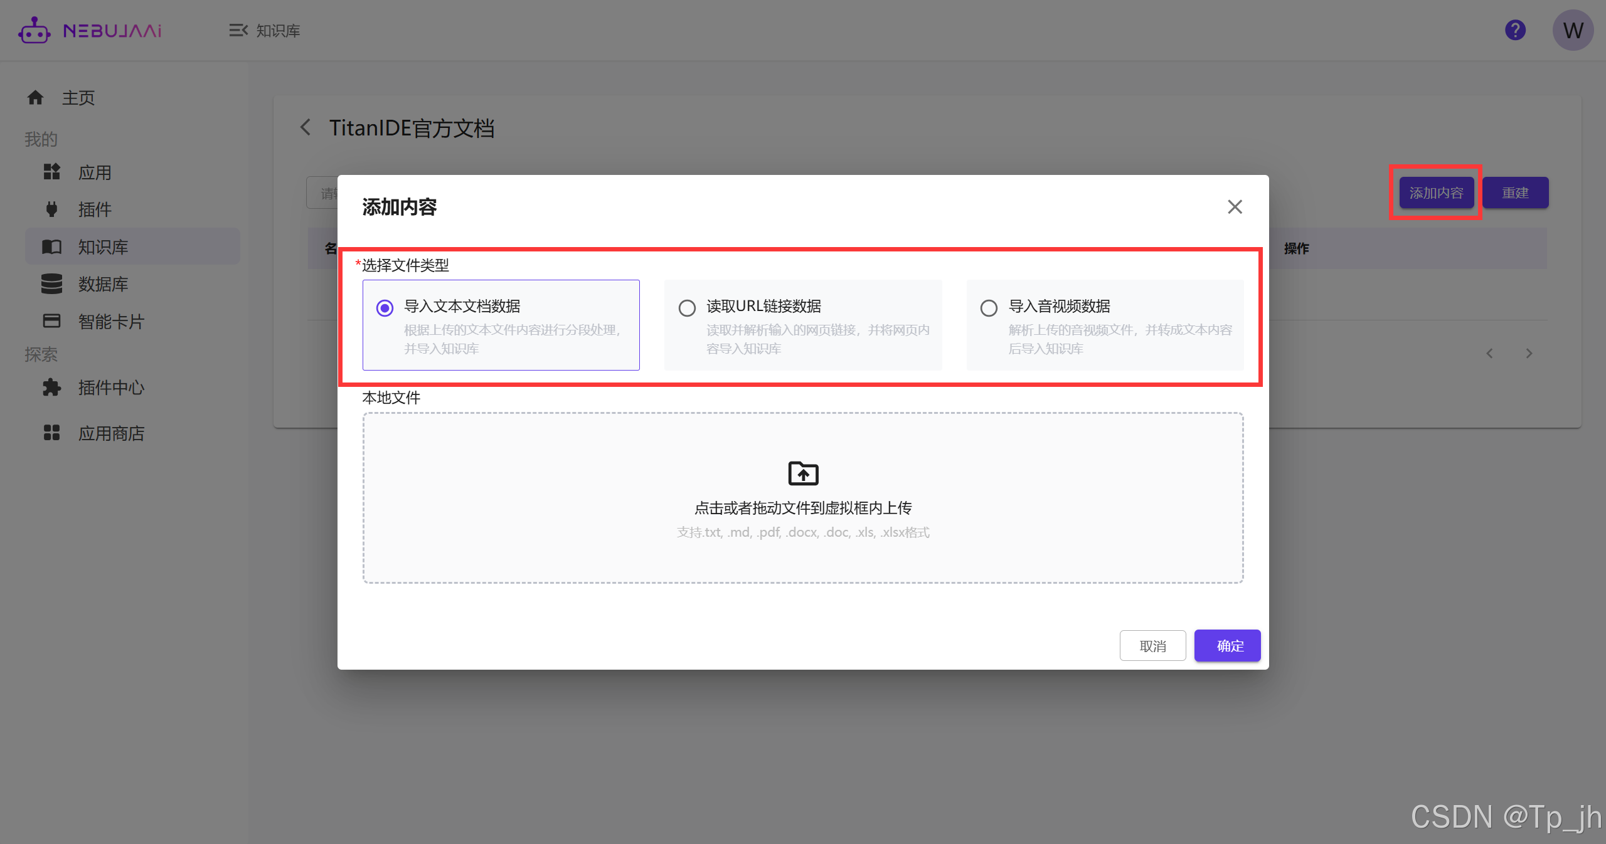Click the home icon in sidebar
Image resolution: width=1606 pixels, height=844 pixels.
(35, 97)
